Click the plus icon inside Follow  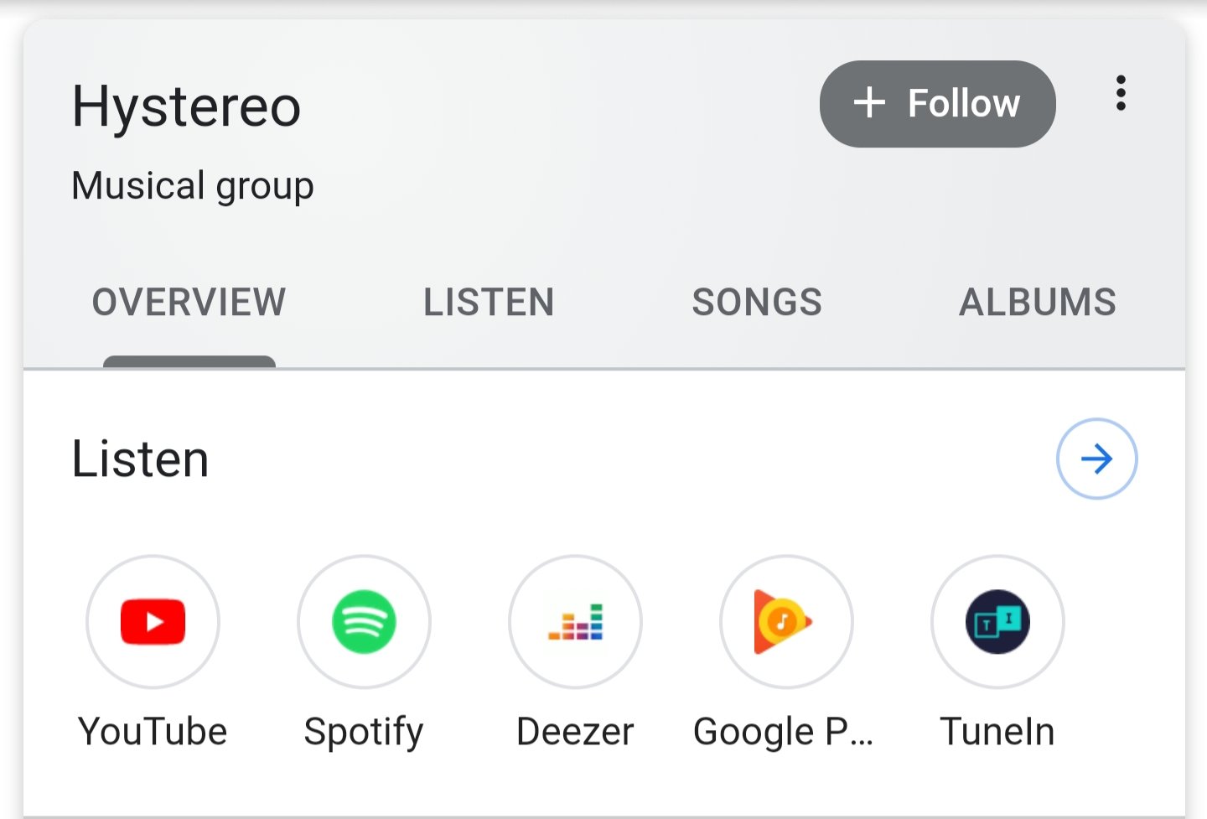[869, 103]
